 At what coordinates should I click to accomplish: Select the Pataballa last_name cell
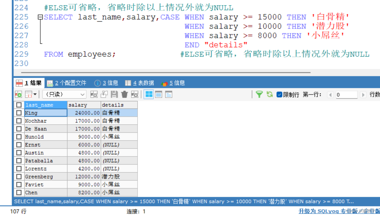point(46,161)
